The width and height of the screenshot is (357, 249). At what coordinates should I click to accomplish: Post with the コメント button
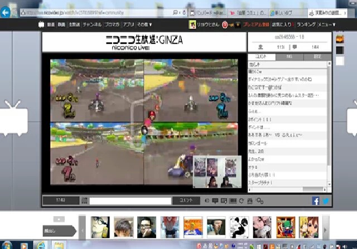186,201
